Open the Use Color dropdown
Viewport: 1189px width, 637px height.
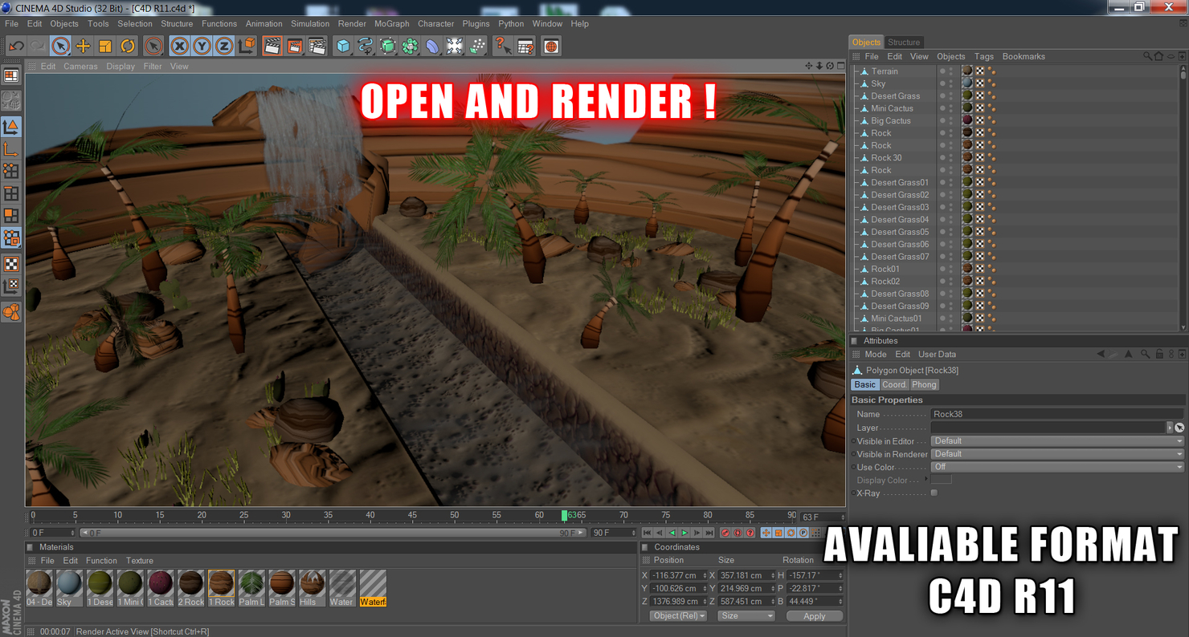tap(1056, 467)
